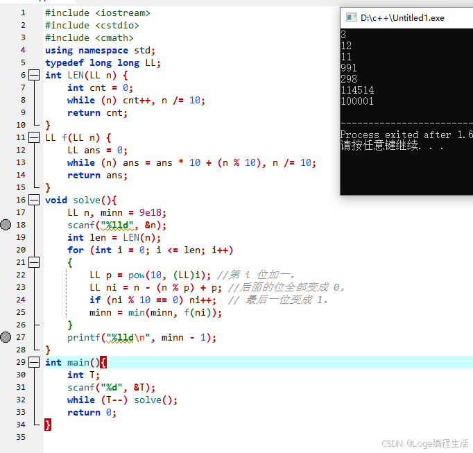This screenshot has height=453, width=473.
Task: Click 'while (n) cnt++, n /= 10;' line
Action: click(136, 100)
